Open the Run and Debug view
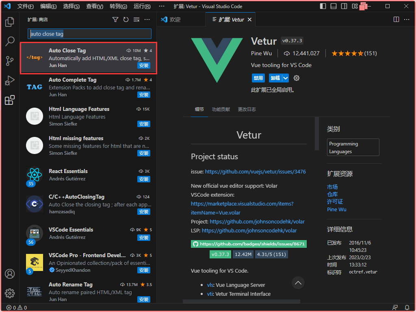This screenshot has width=416, height=312. click(10, 80)
